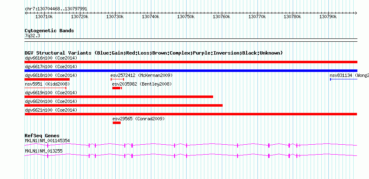The width and height of the screenshot is (369, 179).
Task: Click MKLN1|NM_013255 gene label
Action: click(x=44, y=151)
